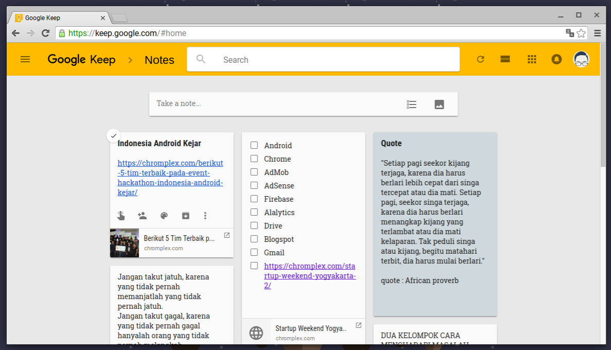View site security lock info
The image size is (611, 350).
[x=62, y=33]
